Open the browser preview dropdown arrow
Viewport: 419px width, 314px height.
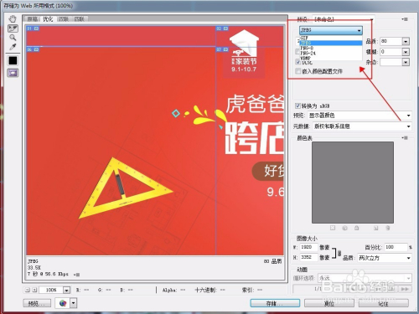(x=73, y=303)
